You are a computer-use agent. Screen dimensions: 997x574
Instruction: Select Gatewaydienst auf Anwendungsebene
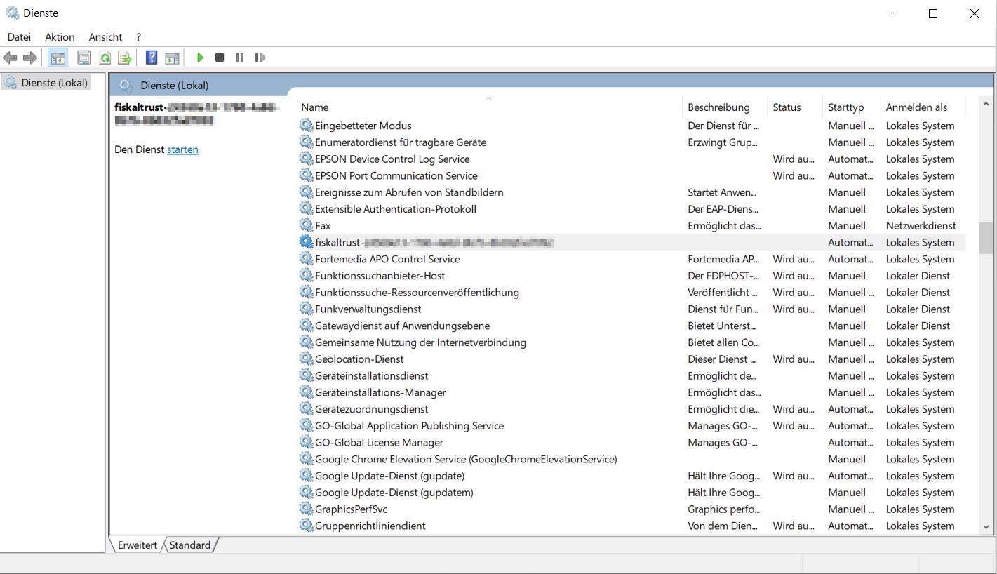point(631,326)
